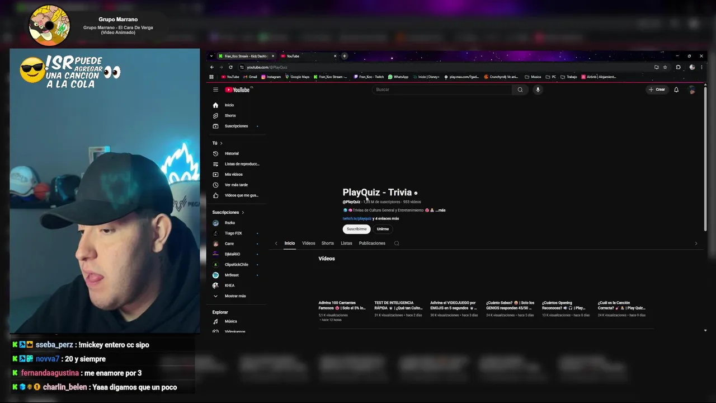Click the Suscribirme button
Image resolution: width=716 pixels, height=403 pixels.
[x=356, y=229]
